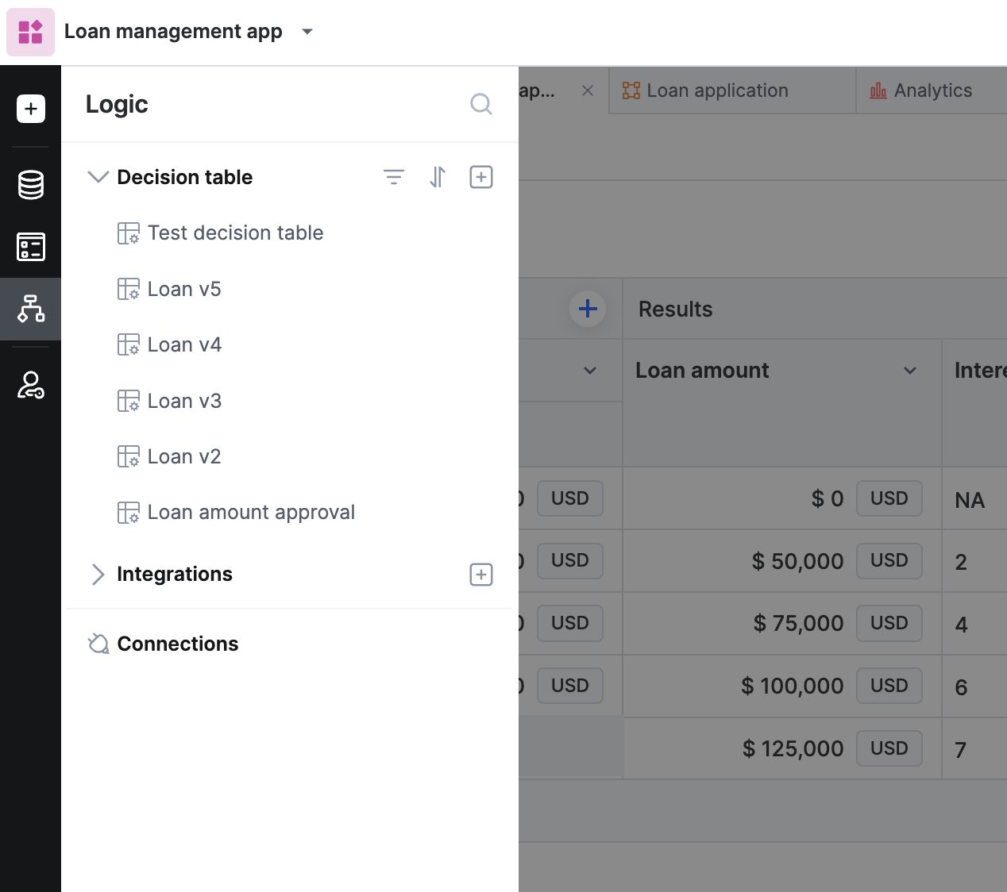Image resolution: width=1007 pixels, height=892 pixels.
Task: Switch to the Analytics tab
Action: coord(932,90)
